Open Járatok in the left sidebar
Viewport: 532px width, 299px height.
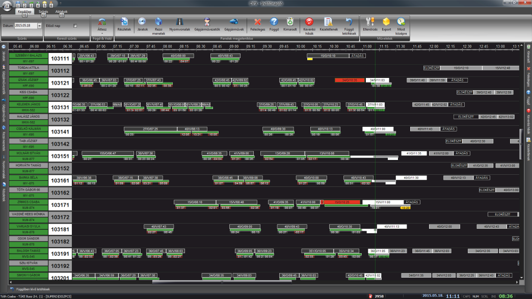(x=4, y=53)
